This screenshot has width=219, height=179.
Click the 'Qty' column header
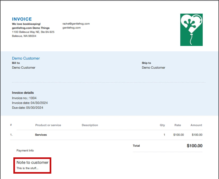162,125
